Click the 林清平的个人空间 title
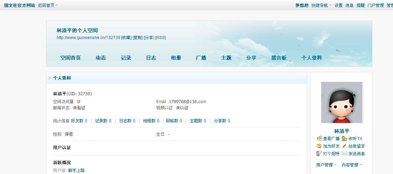Image resolution: width=393 pixels, height=174 pixels. 77,30
